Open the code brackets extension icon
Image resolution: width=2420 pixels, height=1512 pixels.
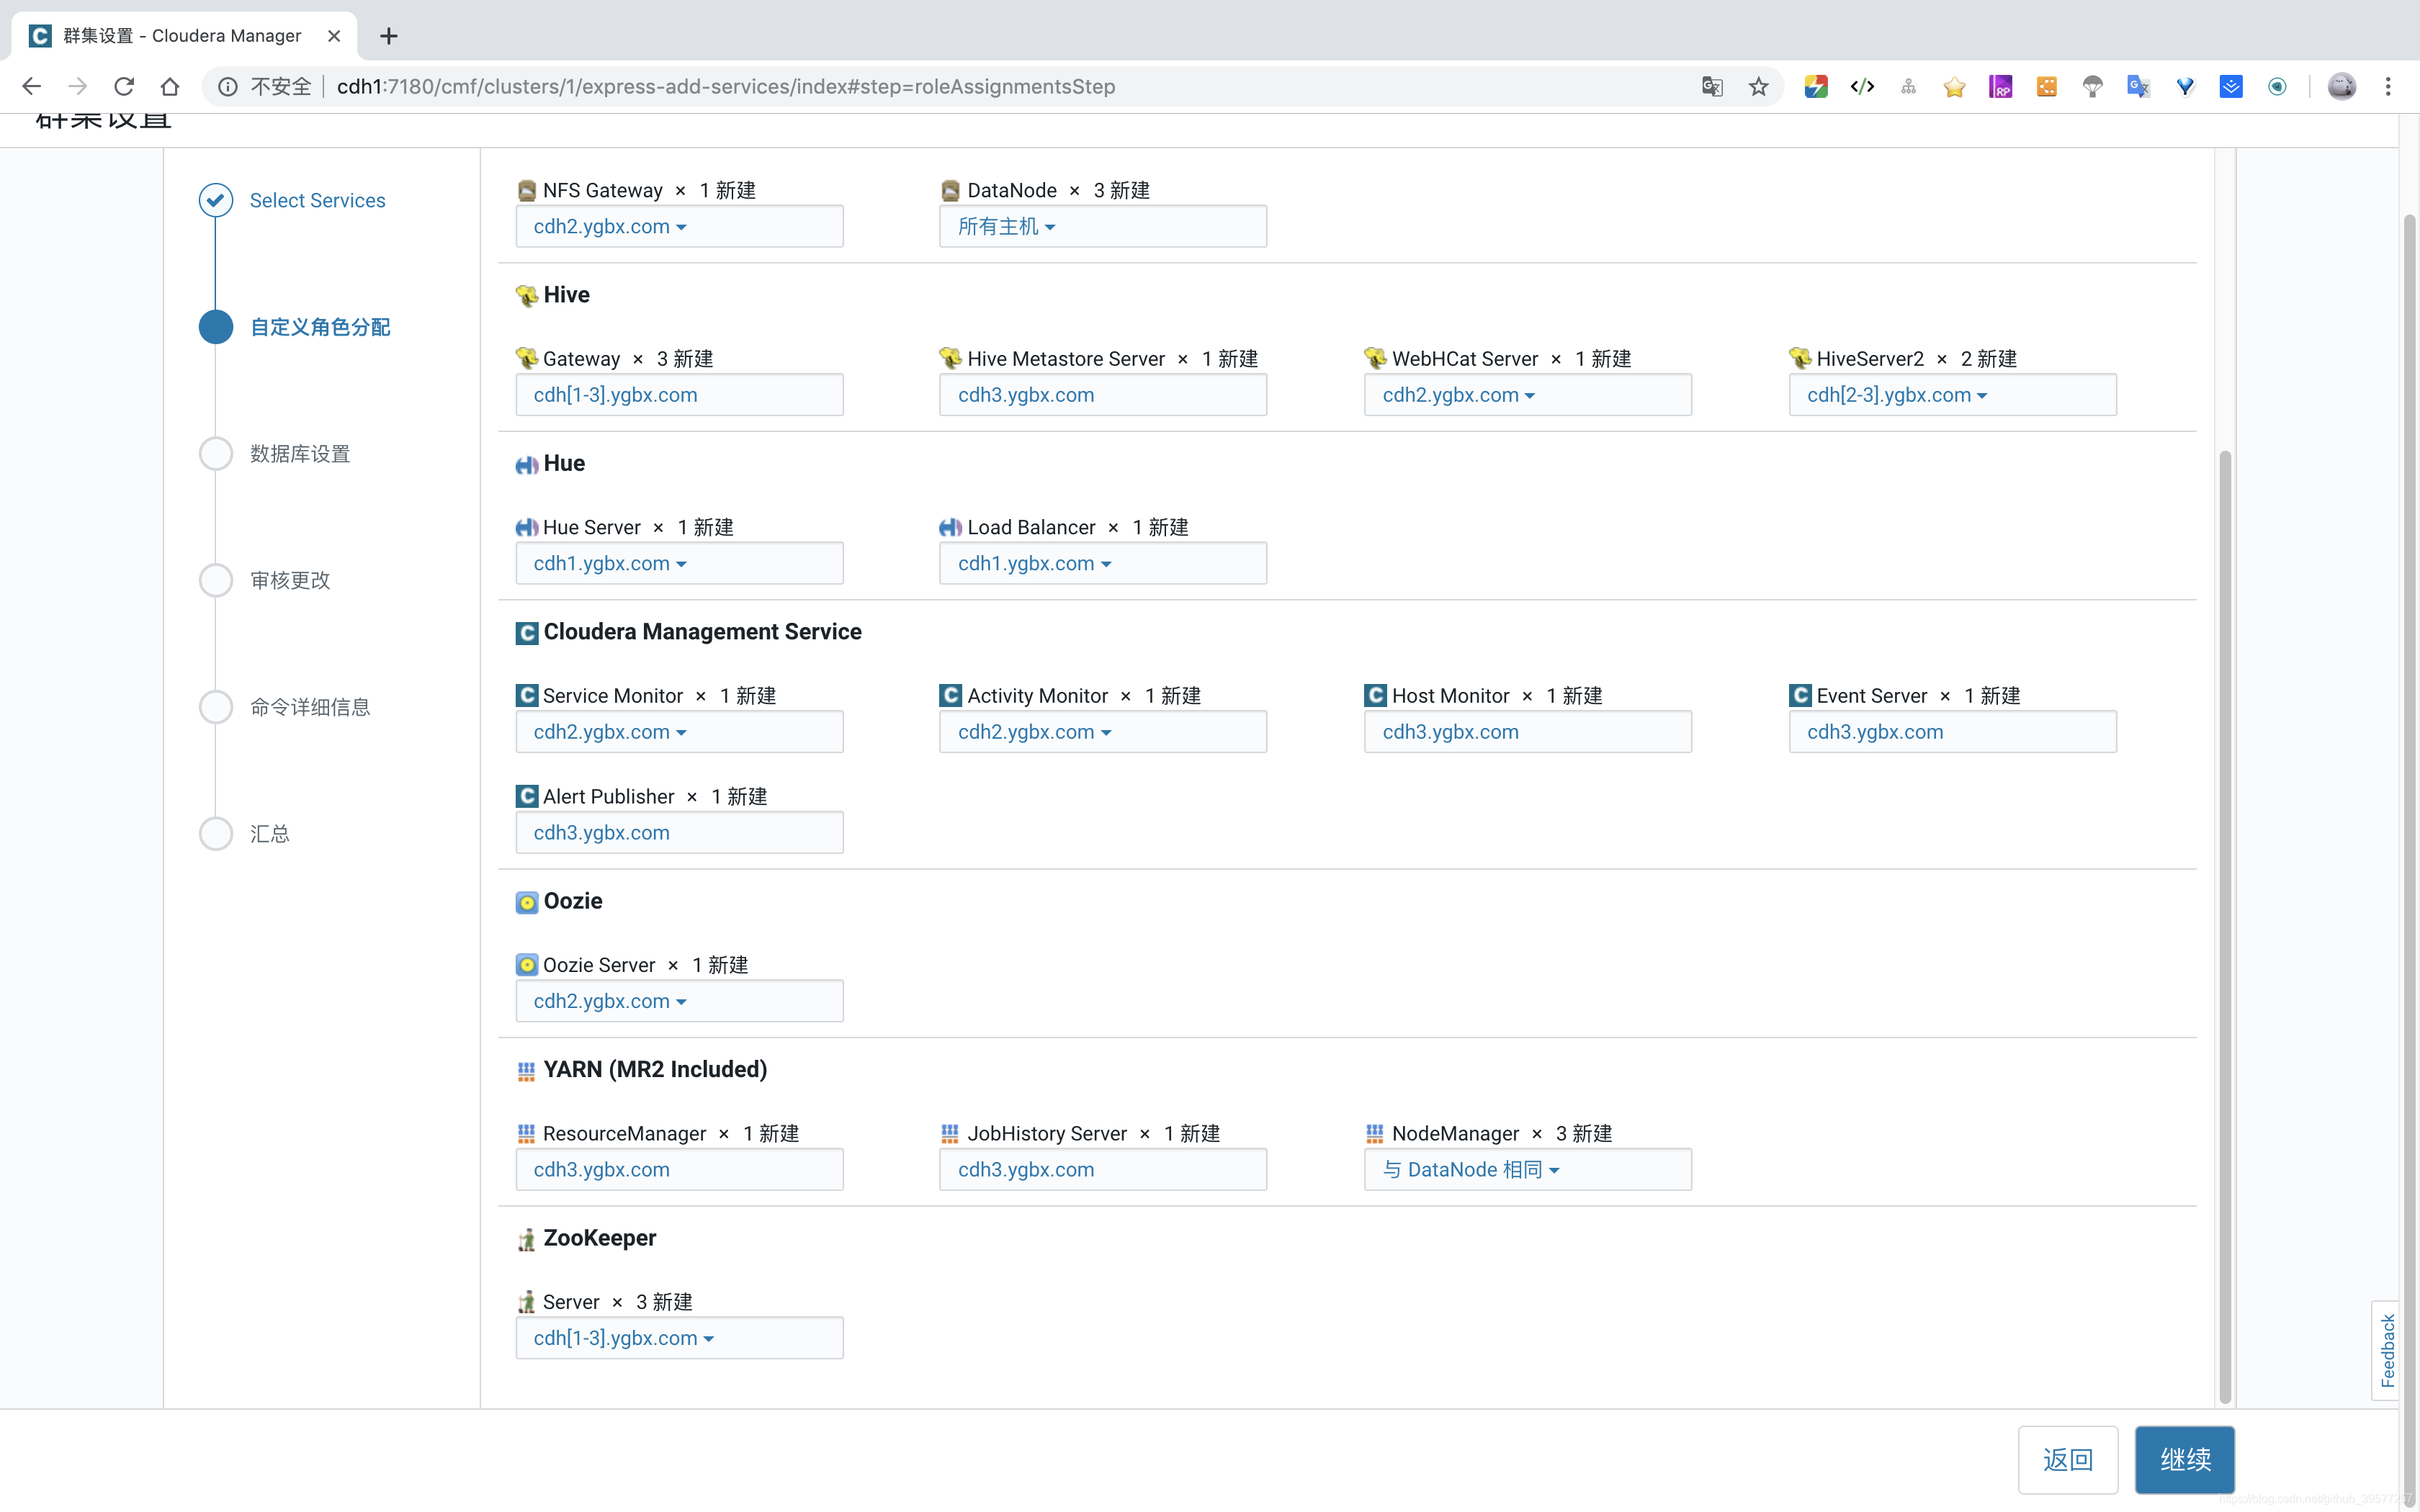pos(1862,87)
